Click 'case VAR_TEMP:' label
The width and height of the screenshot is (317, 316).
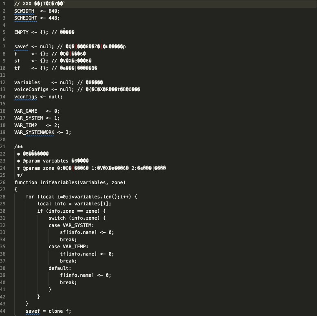pos(68,247)
